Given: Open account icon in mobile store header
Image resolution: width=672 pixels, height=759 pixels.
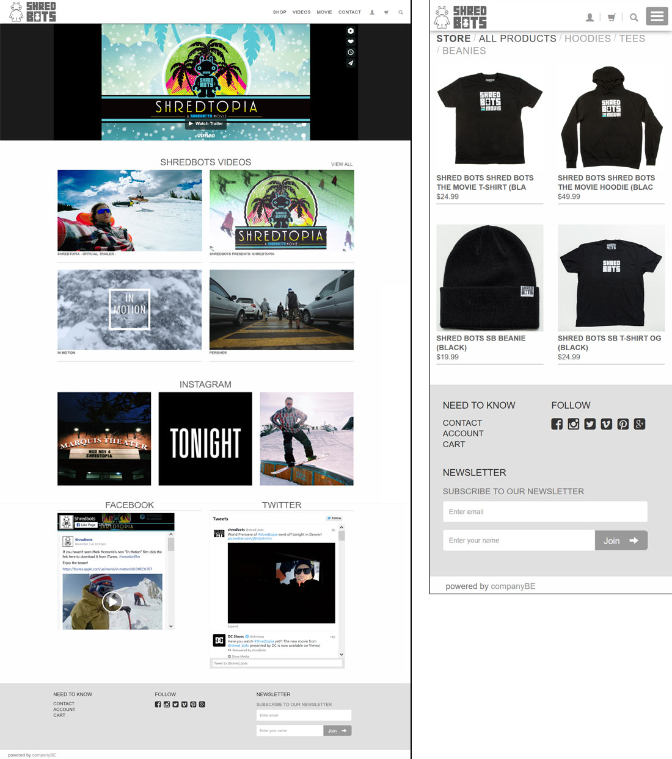Looking at the screenshot, I should (x=590, y=18).
